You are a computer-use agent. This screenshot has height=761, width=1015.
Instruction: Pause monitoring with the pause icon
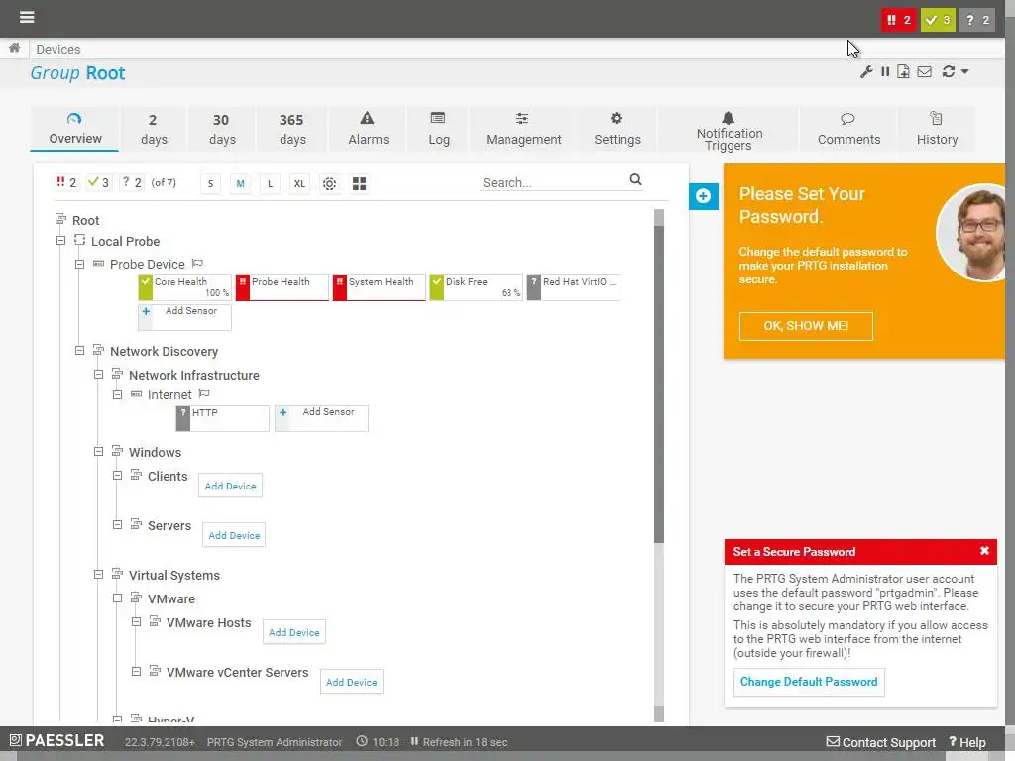(885, 71)
